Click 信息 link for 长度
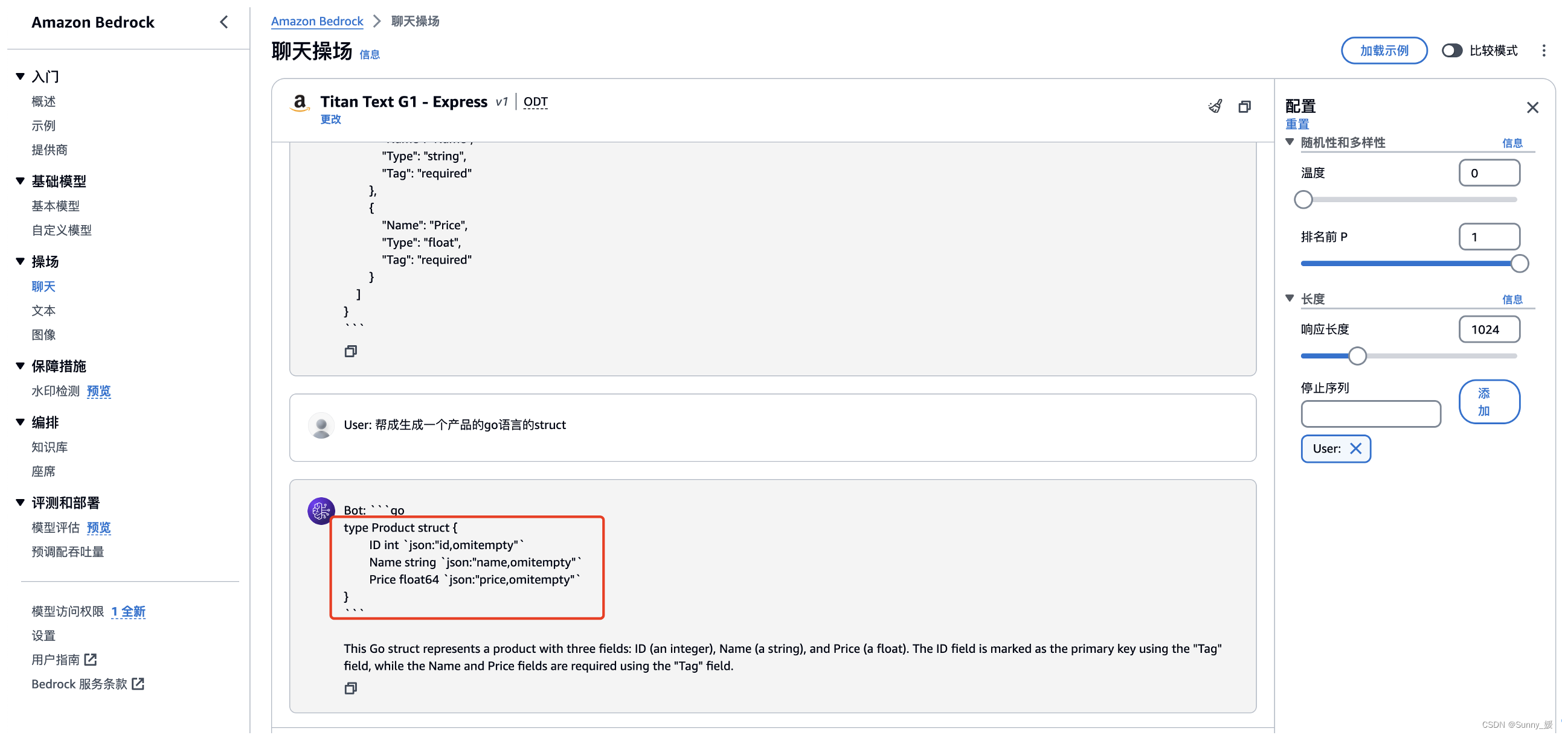This screenshot has width=1562, height=735. pos(1512,299)
